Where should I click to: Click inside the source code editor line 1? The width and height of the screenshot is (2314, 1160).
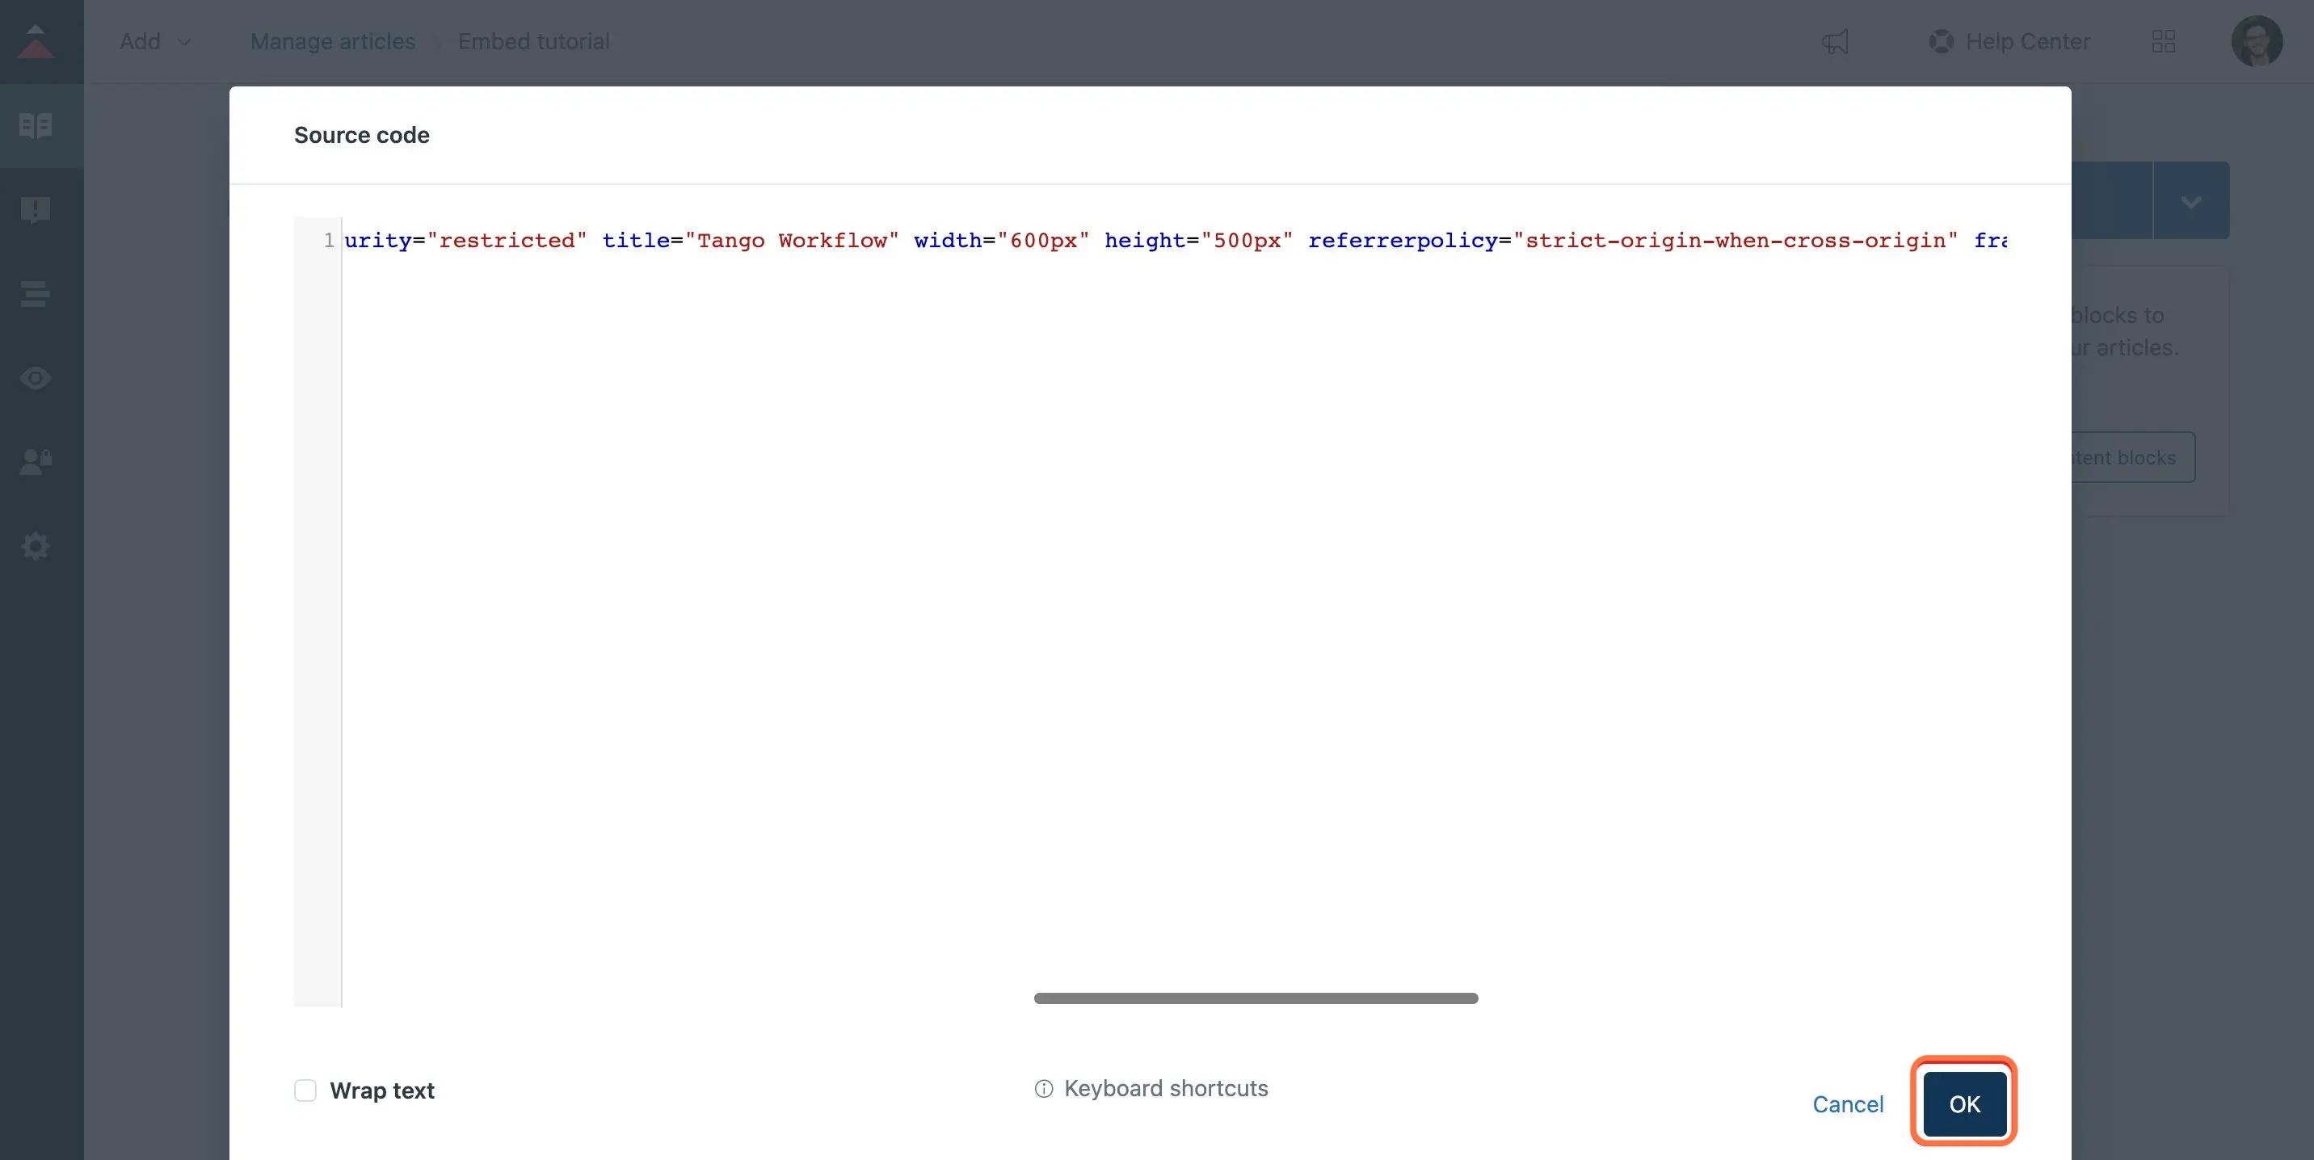click(1175, 241)
